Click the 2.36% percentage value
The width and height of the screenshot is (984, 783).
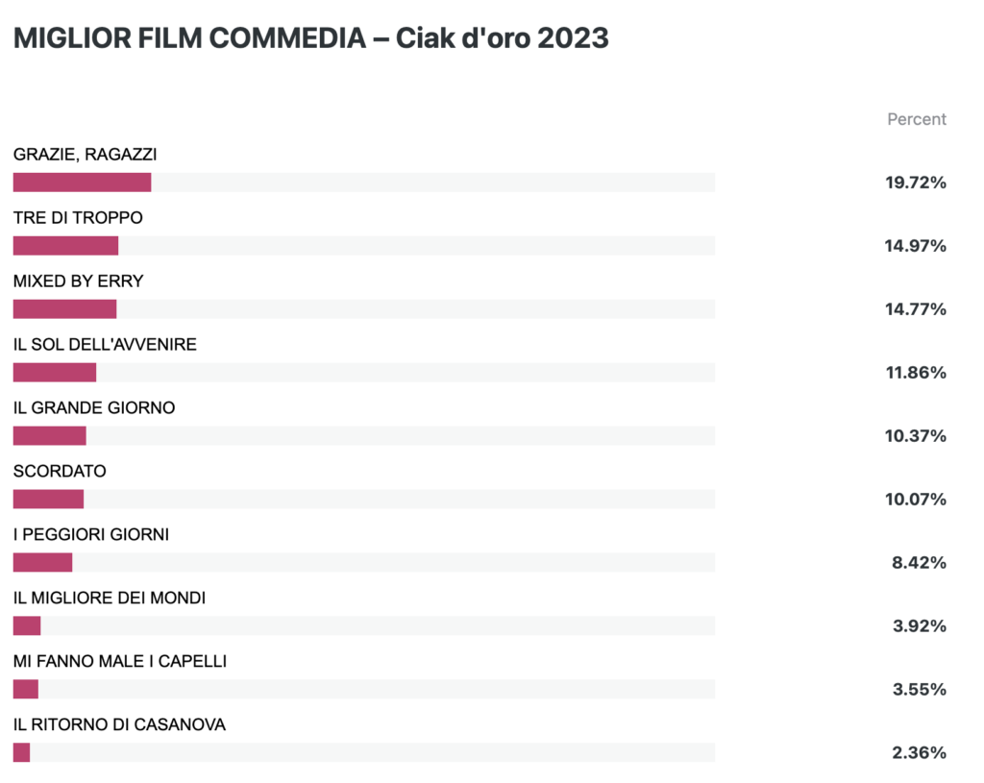[920, 753]
